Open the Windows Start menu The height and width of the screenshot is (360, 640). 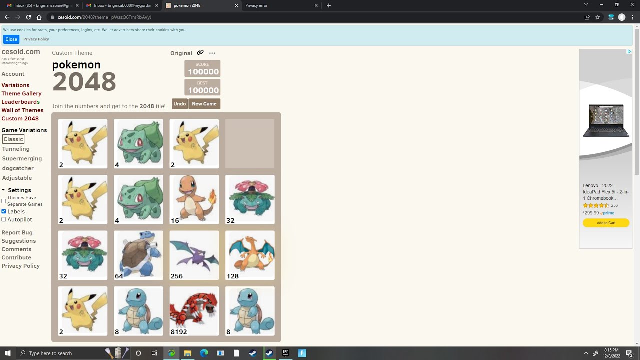pos(8,353)
